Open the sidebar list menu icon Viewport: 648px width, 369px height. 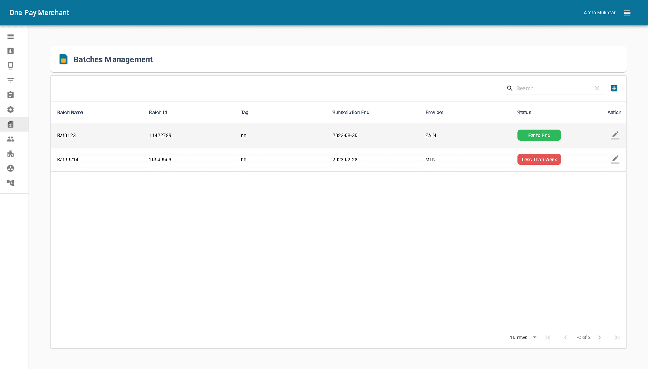click(x=10, y=36)
